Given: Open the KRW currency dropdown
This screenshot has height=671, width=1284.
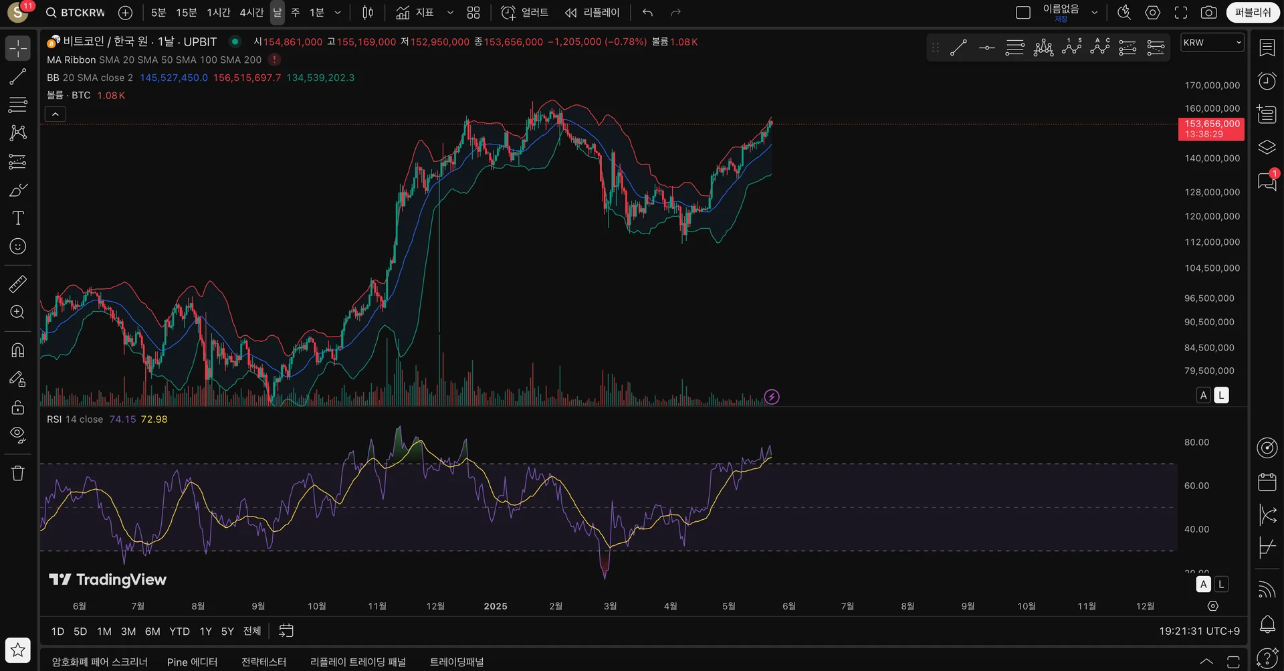Looking at the screenshot, I should [x=1212, y=42].
